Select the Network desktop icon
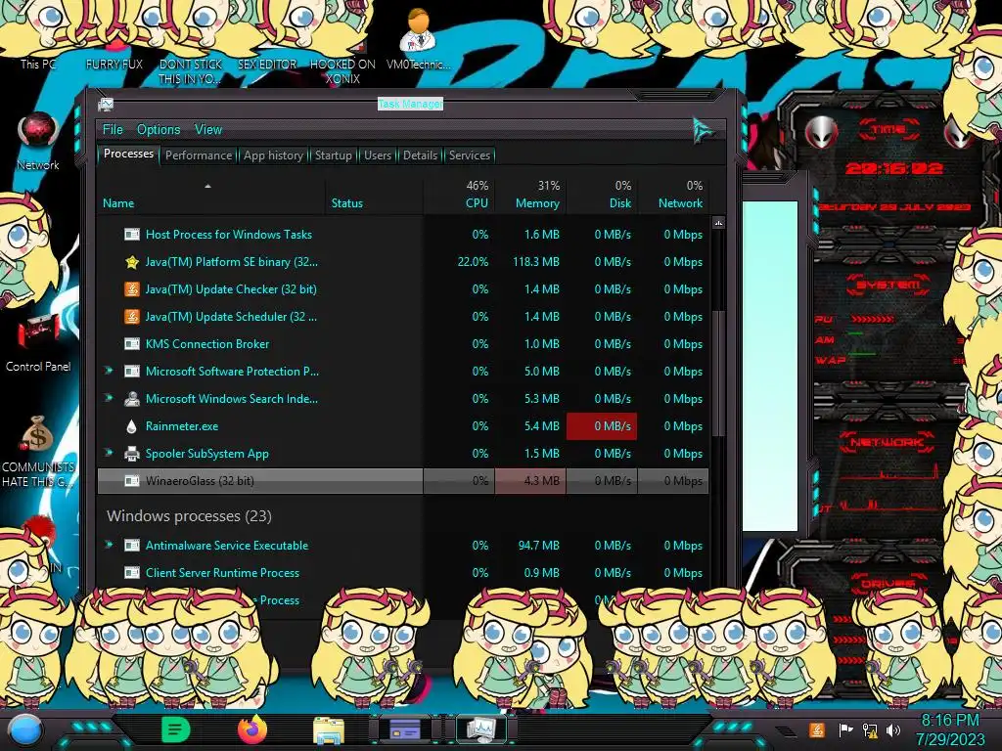1002x751 pixels. point(38,141)
